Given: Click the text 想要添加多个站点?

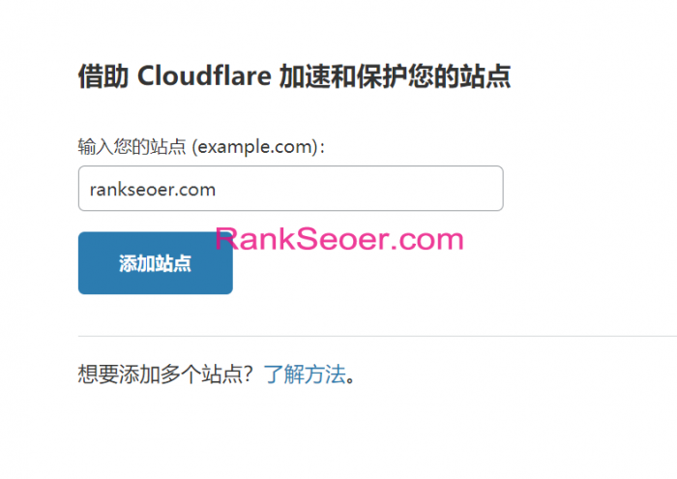Looking at the screenshot, I should [x=164, y=374].
